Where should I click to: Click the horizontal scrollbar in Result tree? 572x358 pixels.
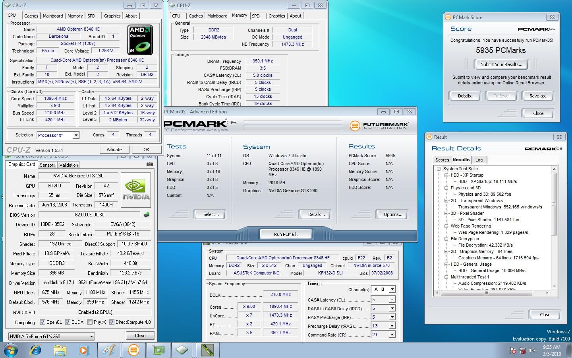tap(486, 293)
